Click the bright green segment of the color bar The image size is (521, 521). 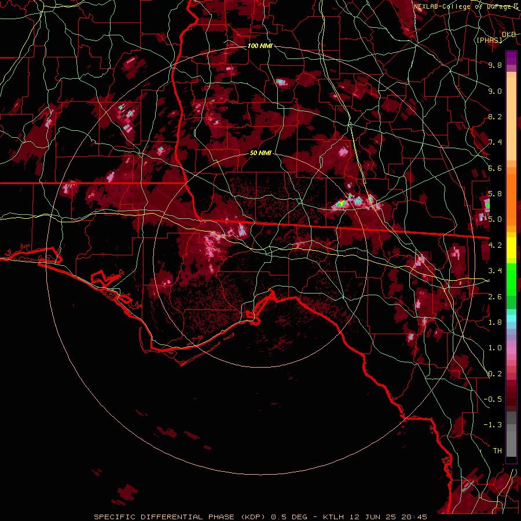point(511,279)
